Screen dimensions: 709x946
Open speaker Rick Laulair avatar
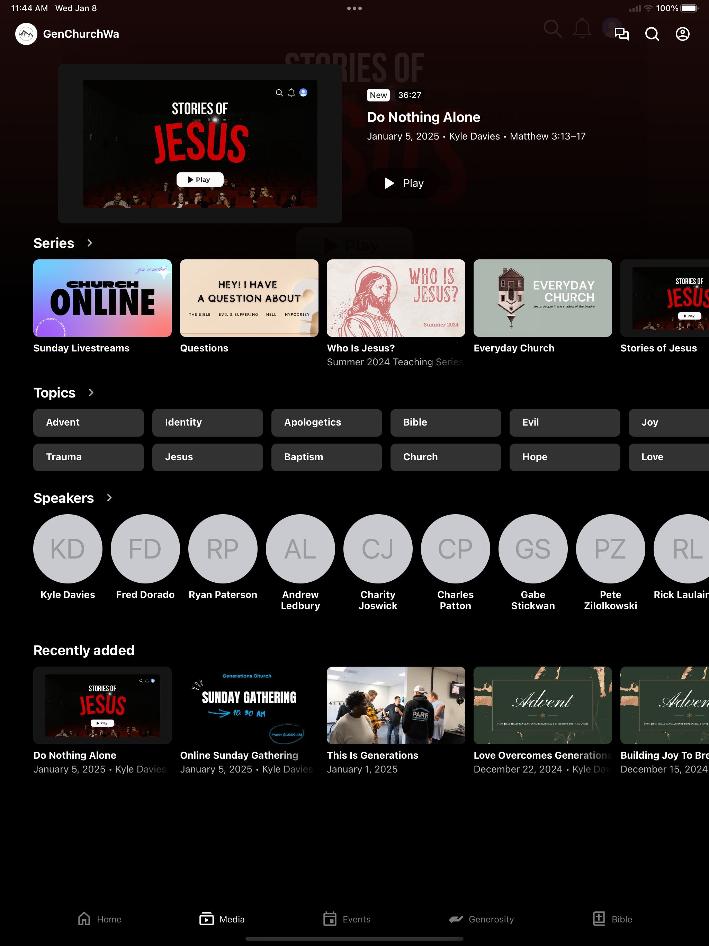(681, 549)
